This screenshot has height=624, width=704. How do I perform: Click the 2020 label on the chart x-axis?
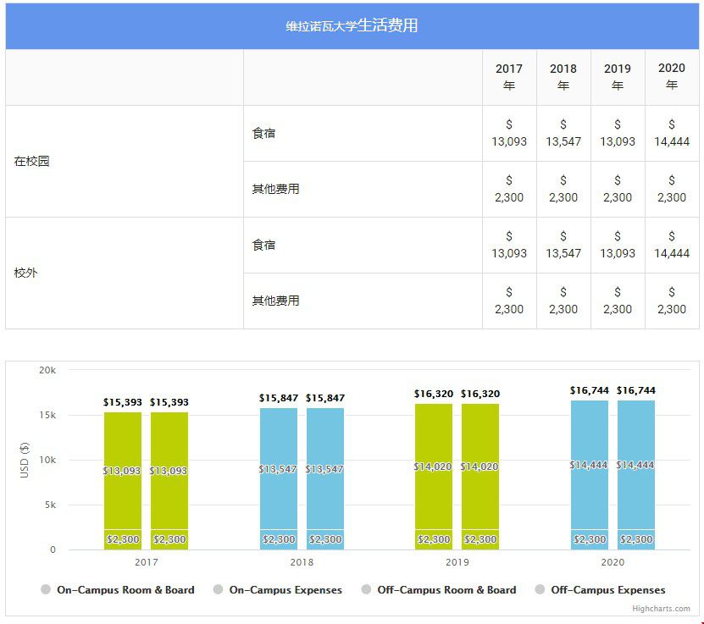(613, 562)
